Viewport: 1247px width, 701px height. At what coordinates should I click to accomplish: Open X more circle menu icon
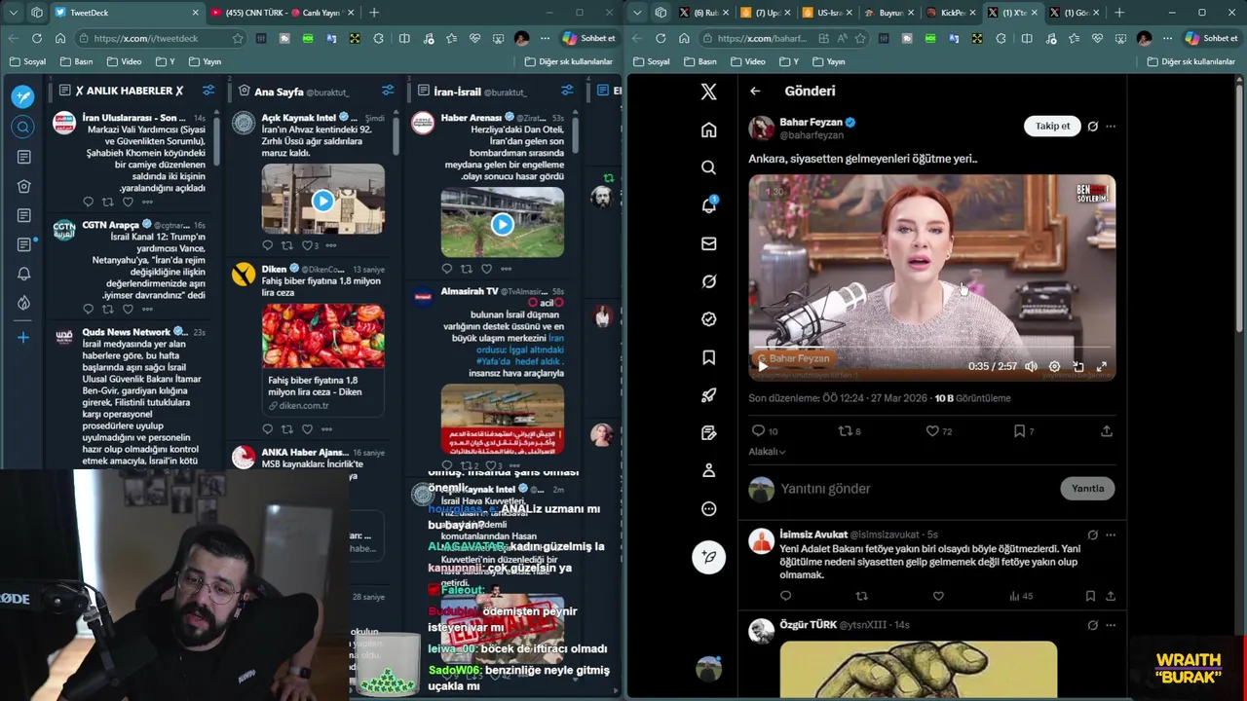pyautogui.click(x=708, y=508)
